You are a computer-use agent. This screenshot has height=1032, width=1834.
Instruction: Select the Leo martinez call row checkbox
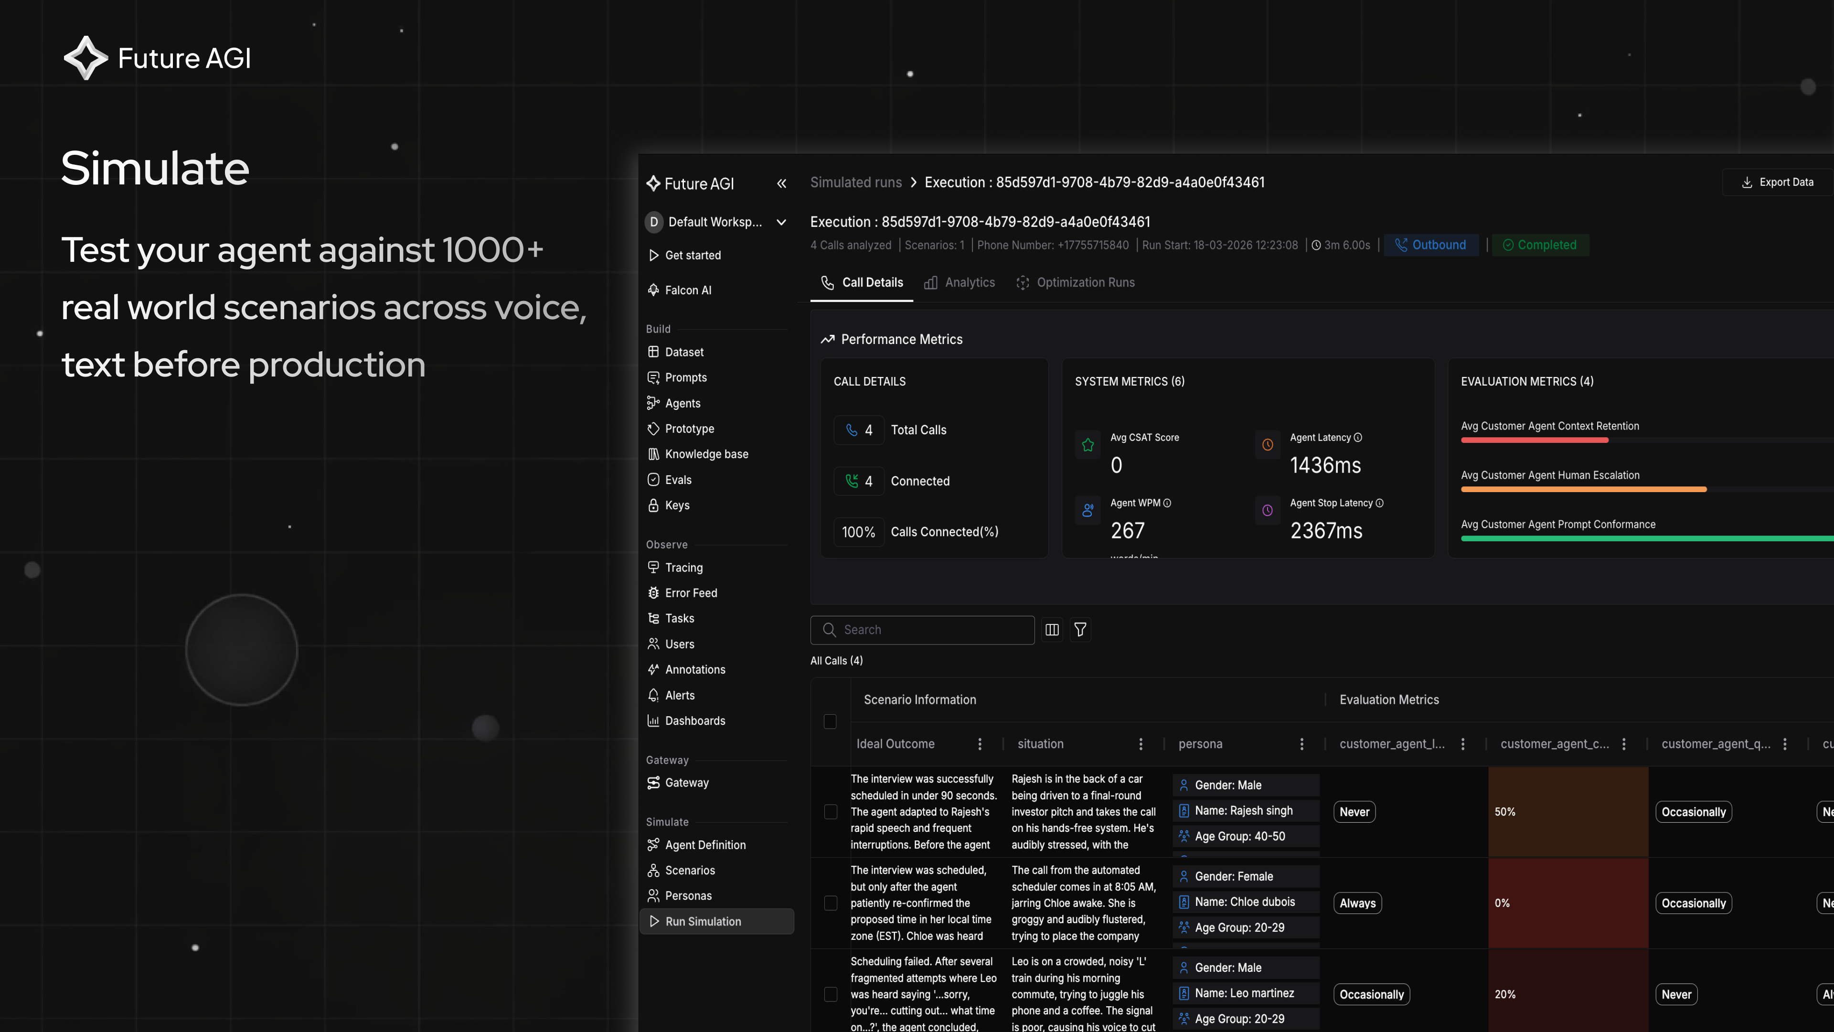pyautogui.click(x=830, y=994)
